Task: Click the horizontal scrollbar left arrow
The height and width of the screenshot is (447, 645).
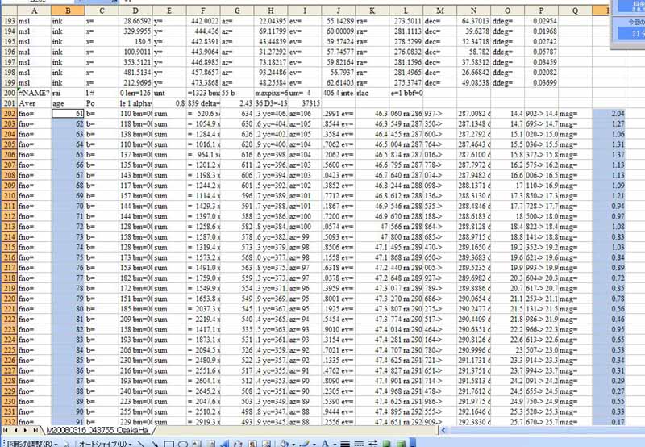Action: click(443, 430)
